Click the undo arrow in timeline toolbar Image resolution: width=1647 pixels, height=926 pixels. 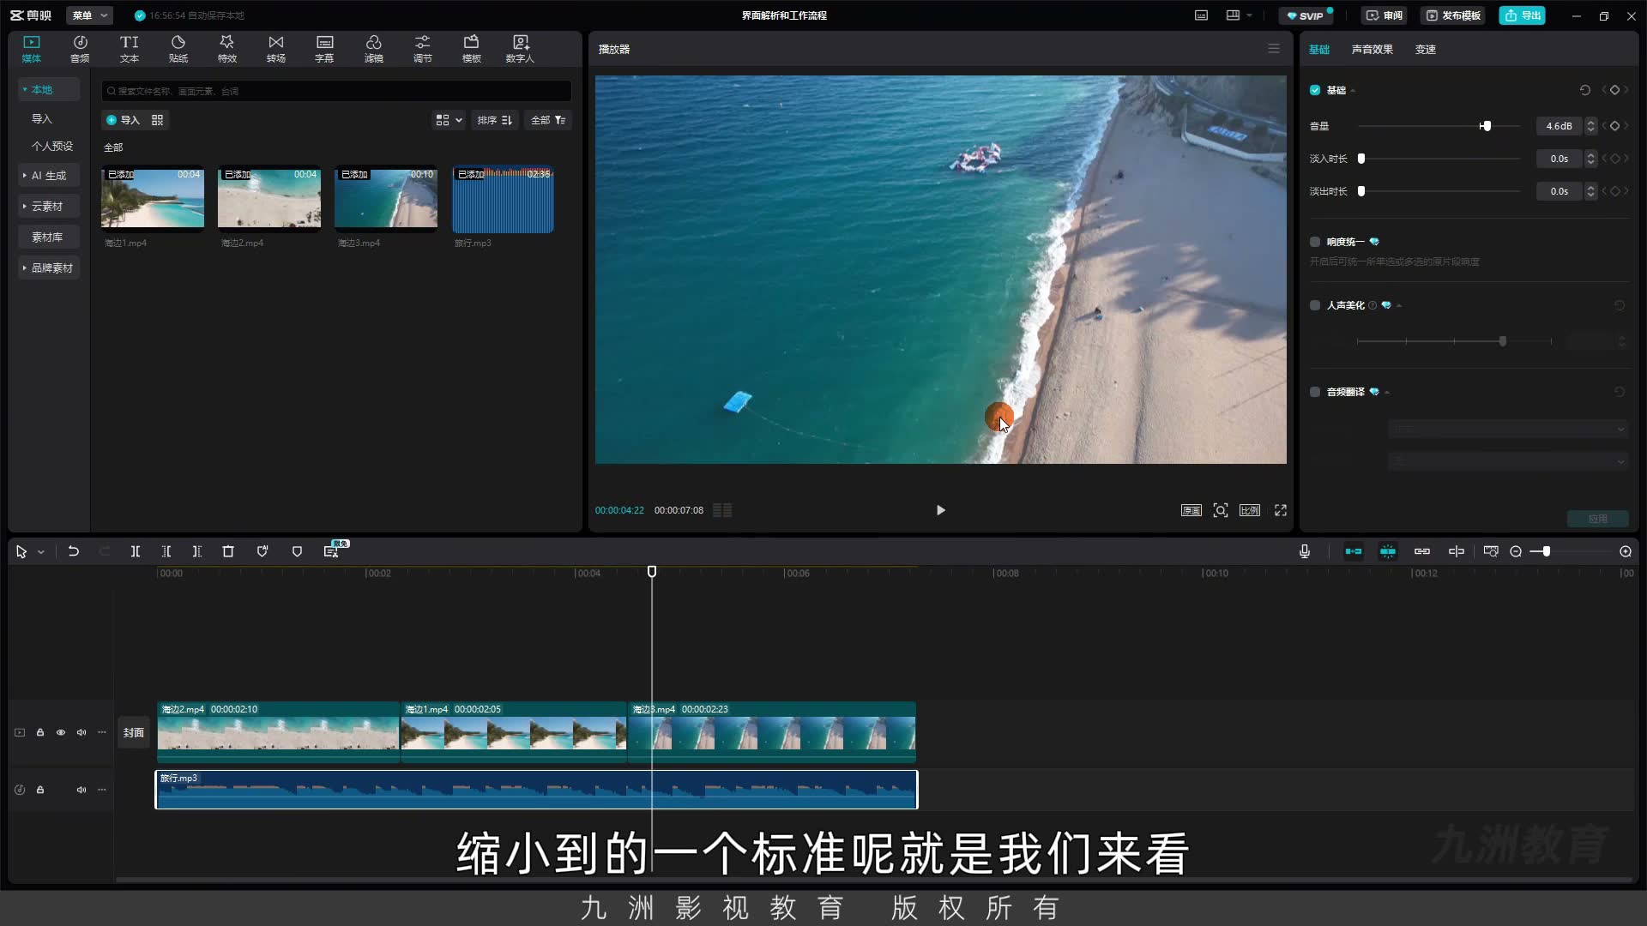(x=74, y=551)
